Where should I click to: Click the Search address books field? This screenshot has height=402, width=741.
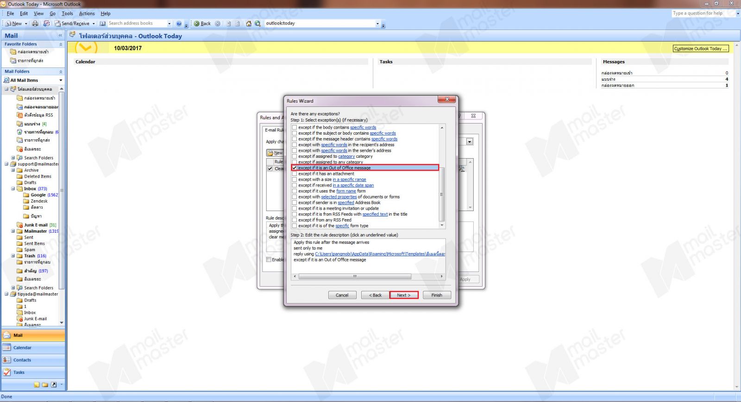click(x=137, y=23)
